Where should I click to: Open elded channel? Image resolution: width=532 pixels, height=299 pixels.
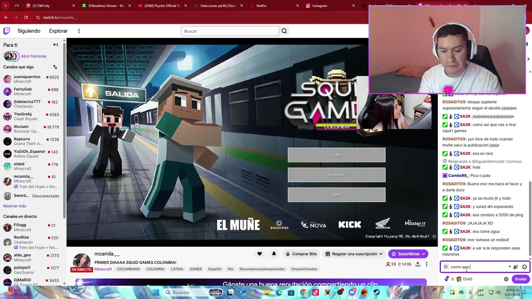31,166
